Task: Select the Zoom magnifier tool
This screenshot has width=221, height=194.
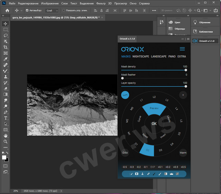Action: [x=6, y=141]
